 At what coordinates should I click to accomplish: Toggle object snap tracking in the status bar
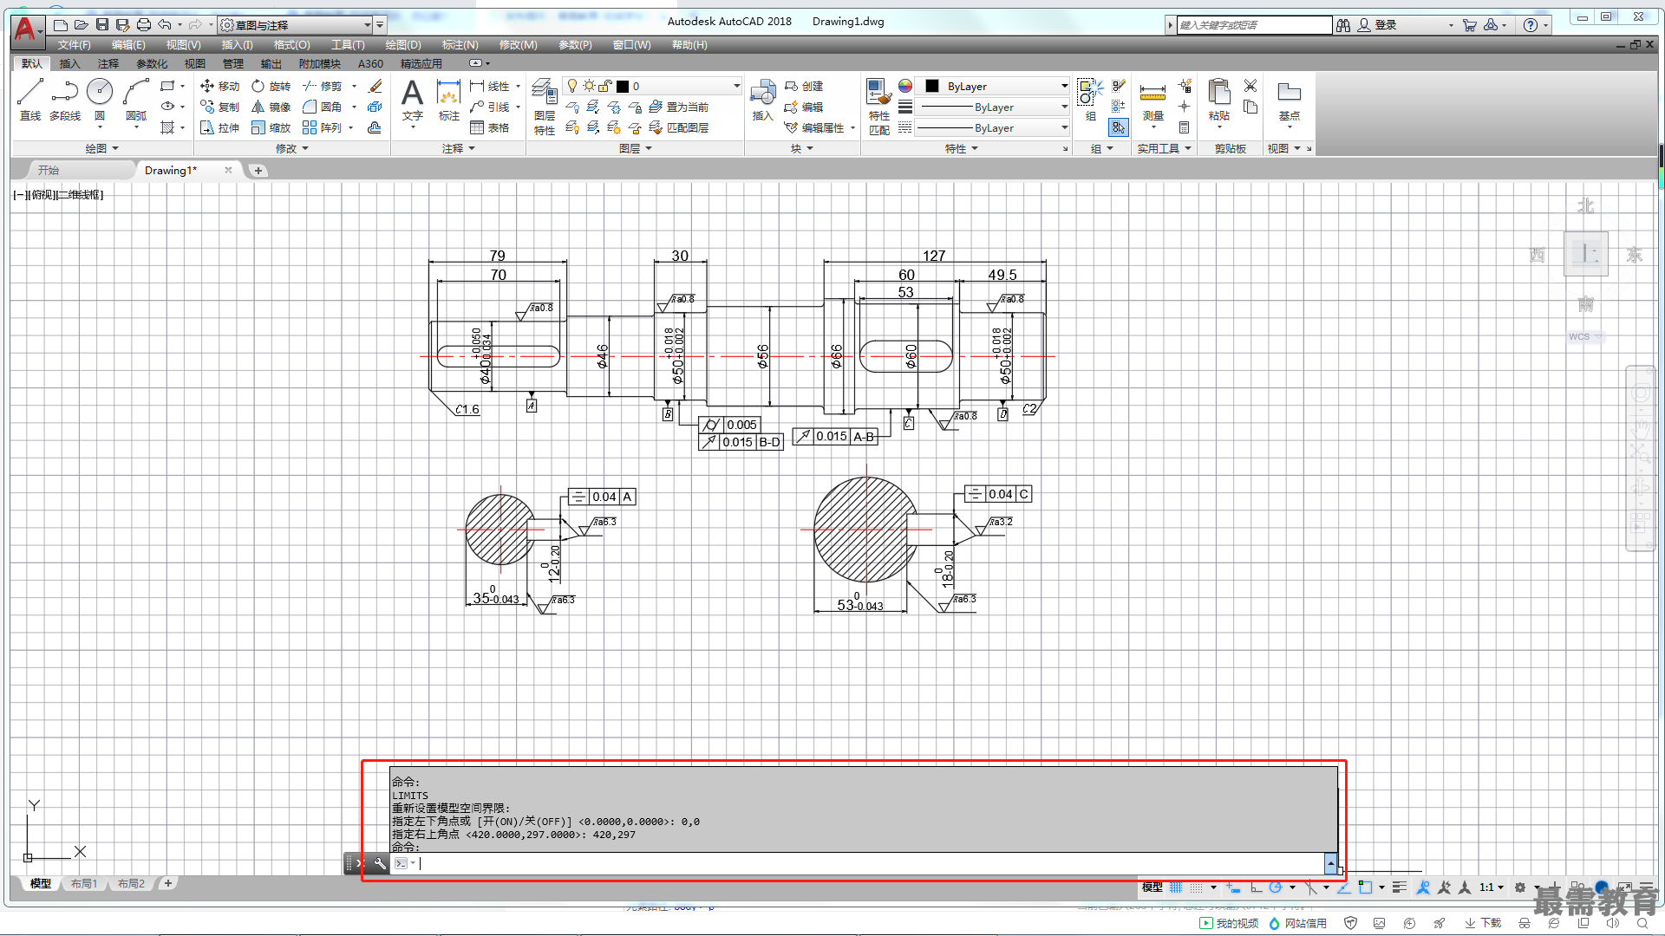pos(1344,887)
